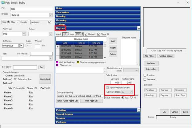Click the olive Final recurring appointment swatch
Image resolution: width=192 pixels, height=128 pixels.
click(x=78, y=62)
